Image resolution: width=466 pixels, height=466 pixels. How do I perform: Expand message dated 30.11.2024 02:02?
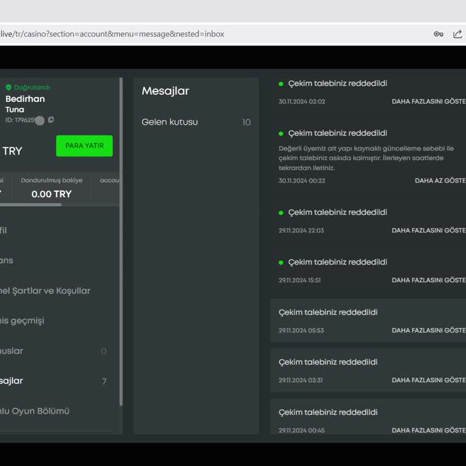tap(428, 101)
